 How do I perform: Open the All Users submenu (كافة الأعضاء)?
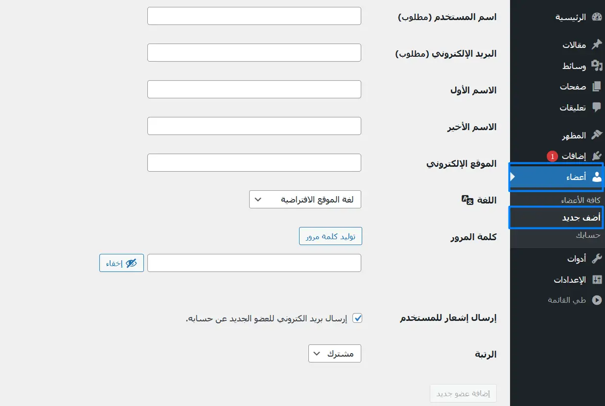point(581,200)
